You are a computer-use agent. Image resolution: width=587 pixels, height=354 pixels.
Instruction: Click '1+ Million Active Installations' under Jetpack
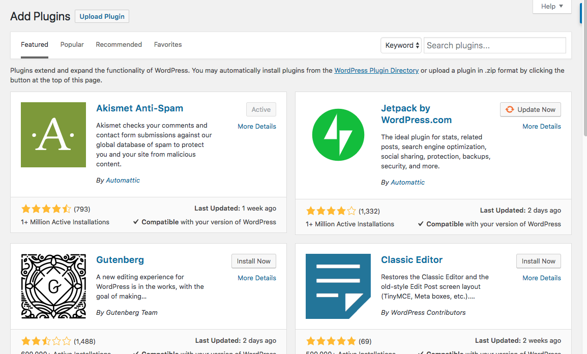click(x=350, y=224)
